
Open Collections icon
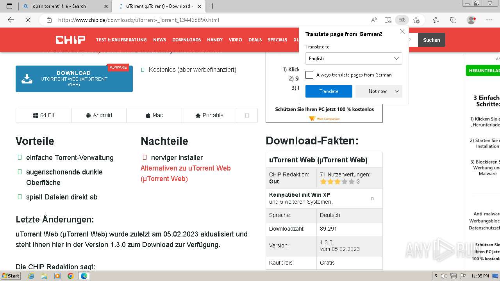453,20
